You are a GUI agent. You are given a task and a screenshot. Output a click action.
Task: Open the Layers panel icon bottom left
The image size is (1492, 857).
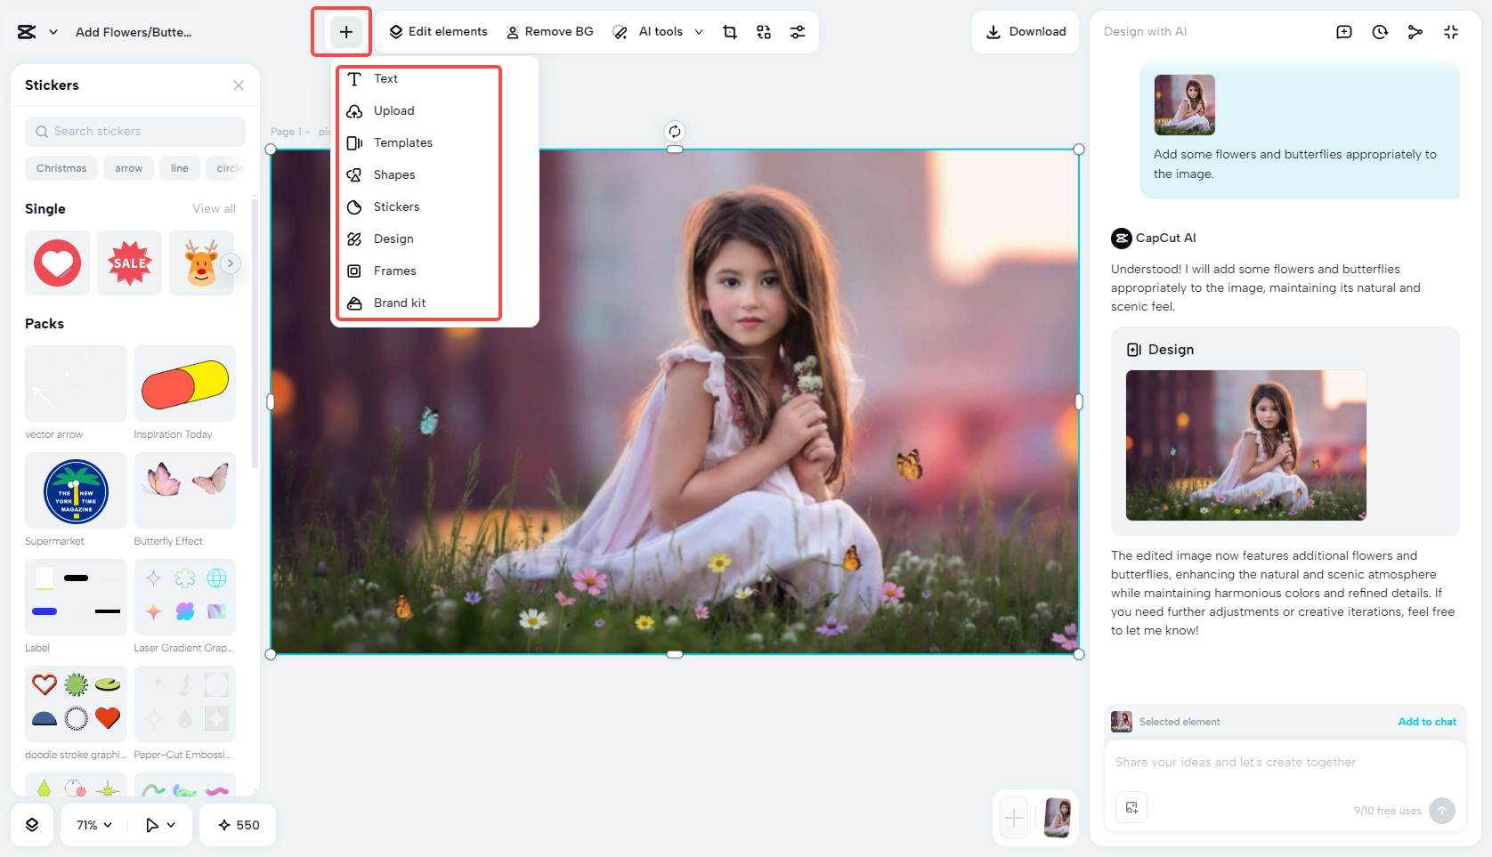[32, 825]
